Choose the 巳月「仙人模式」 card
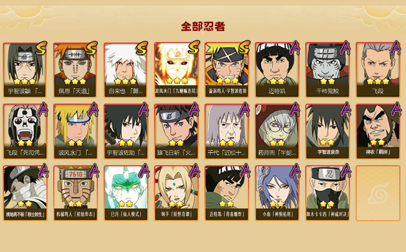Viewport: 406px width, 252px height. click(126, 193)
